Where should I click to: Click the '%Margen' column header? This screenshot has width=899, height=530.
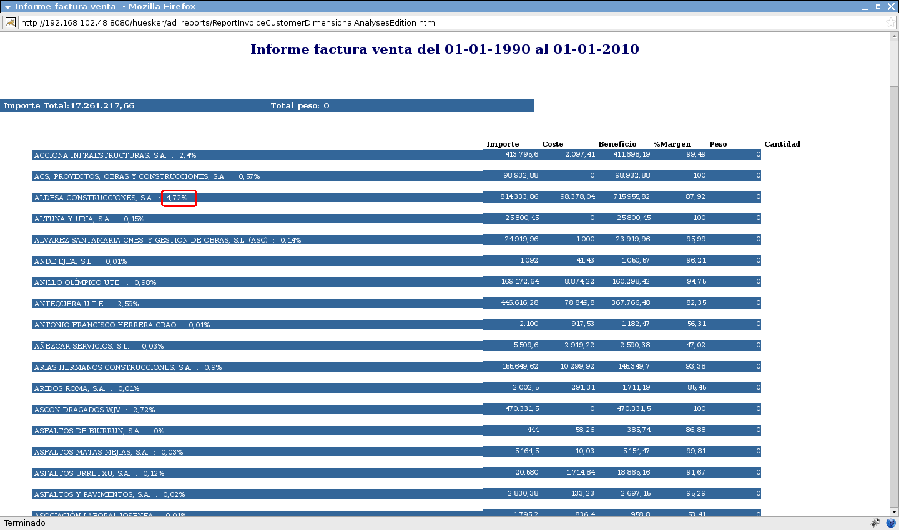[672, 144]
